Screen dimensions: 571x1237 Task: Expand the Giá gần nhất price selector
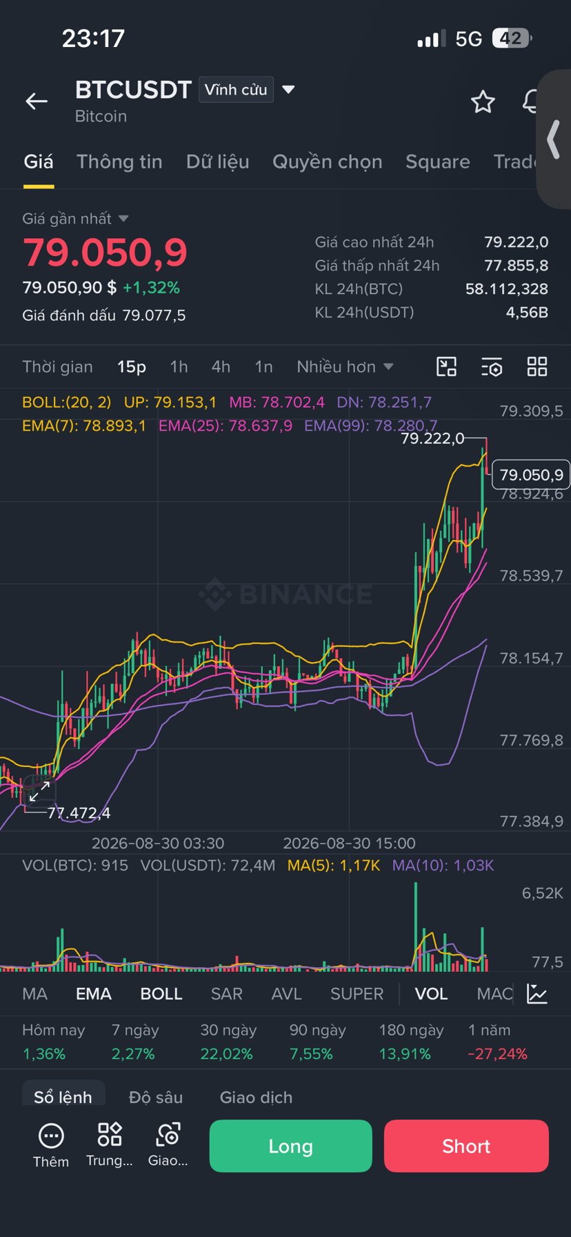tap(75, 219)
